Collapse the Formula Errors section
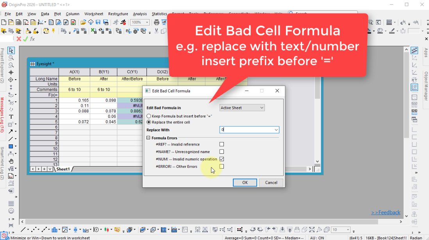429x240 pixels. point(148,138)
